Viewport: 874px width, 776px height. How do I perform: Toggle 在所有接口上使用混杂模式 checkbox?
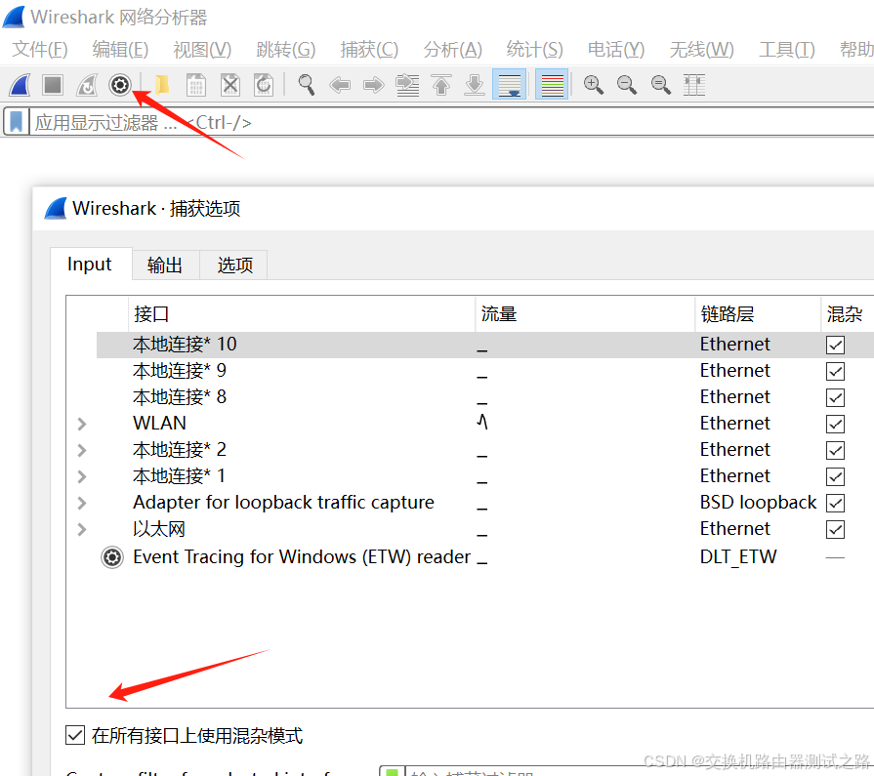click(75, 735)
